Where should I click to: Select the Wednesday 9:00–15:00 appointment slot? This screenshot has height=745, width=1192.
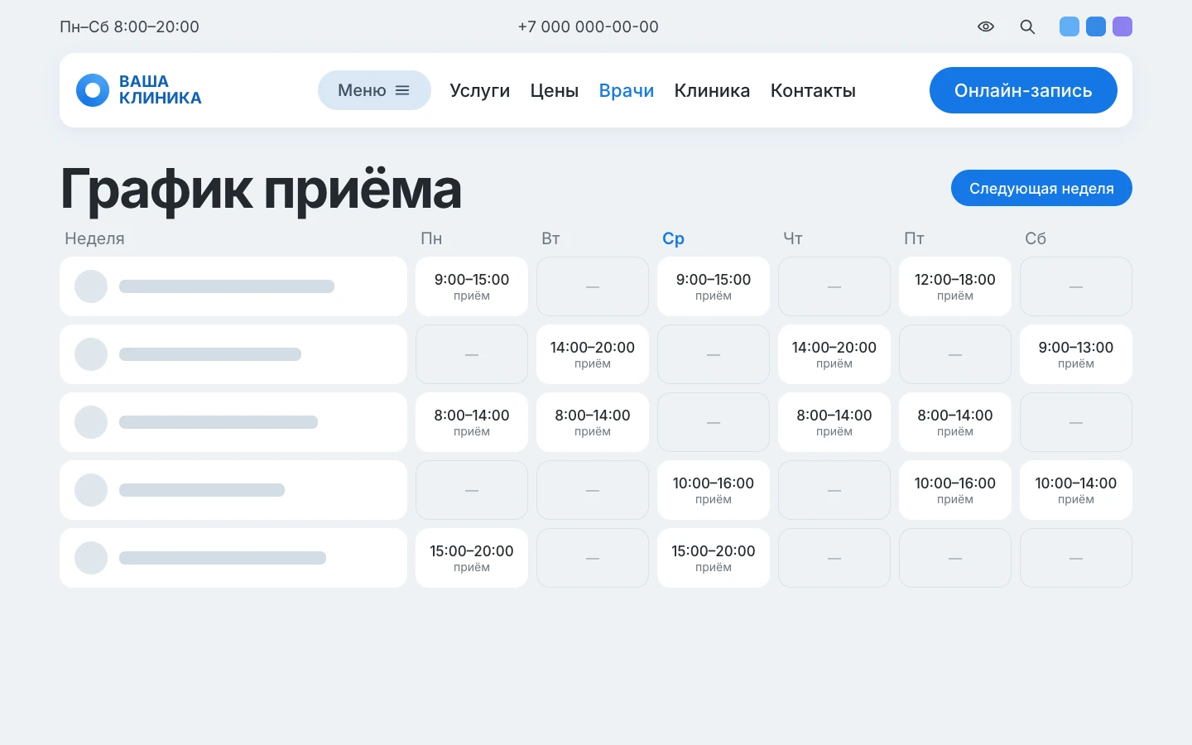pyautogui.click(x=714, y=286)
